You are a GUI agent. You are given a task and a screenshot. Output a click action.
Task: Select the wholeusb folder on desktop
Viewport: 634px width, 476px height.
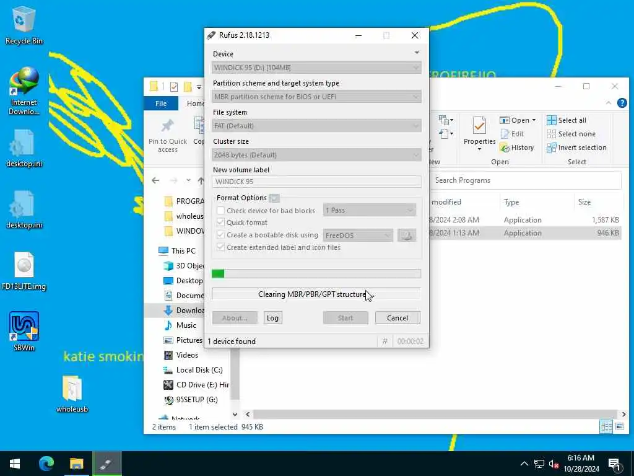pyautogui.click(x=72, y=394)
